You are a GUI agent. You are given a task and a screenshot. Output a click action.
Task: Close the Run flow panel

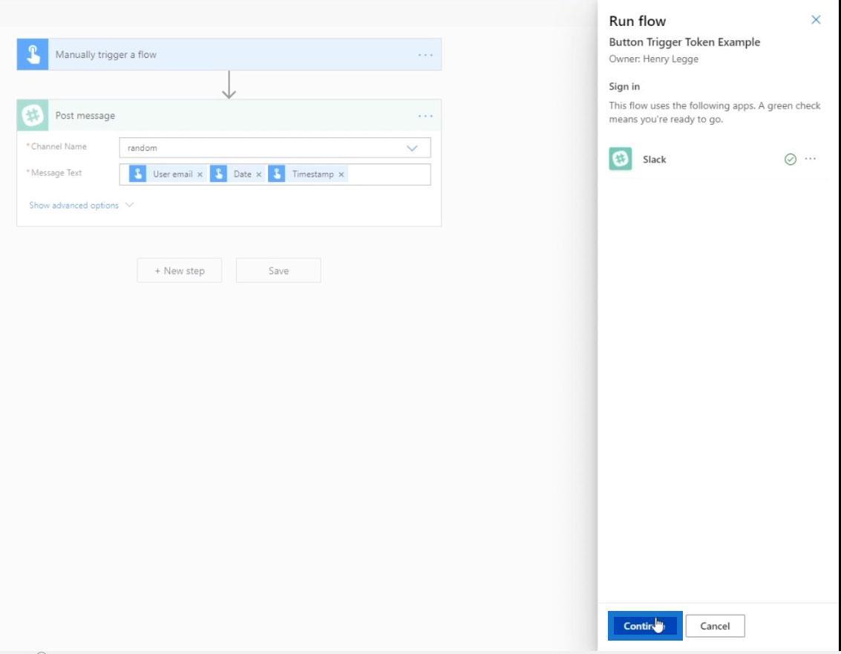pyautogui.click(x=816, y=20)
